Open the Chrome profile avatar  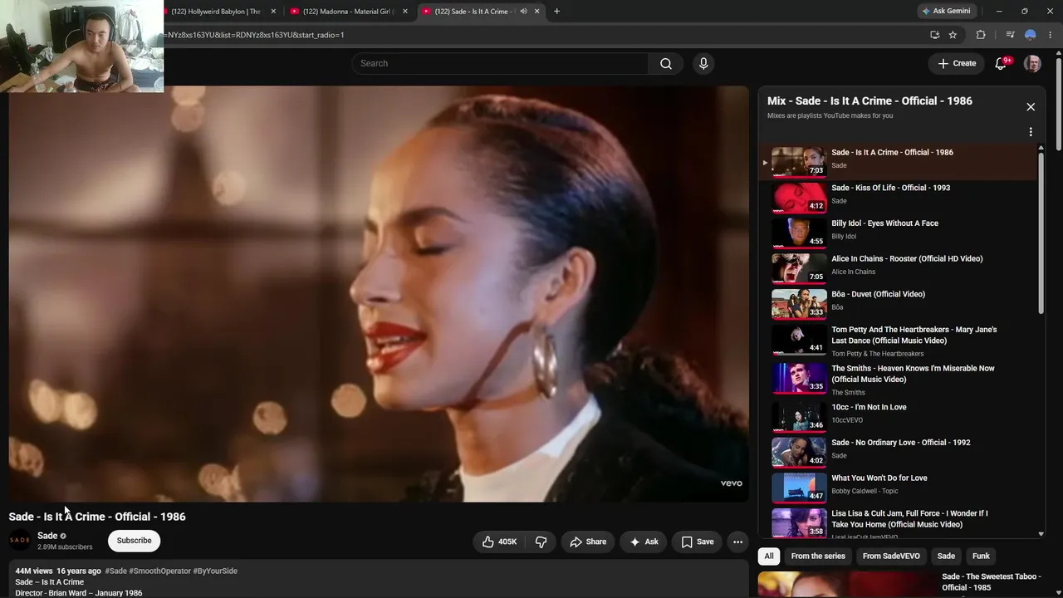tap(1031, 35)
